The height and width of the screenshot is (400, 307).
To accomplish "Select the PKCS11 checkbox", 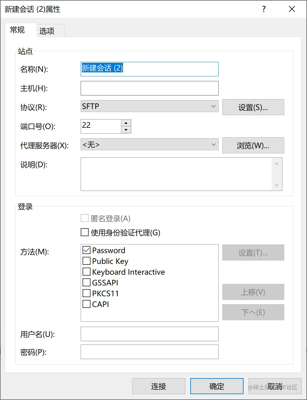I will click(87, 293).
